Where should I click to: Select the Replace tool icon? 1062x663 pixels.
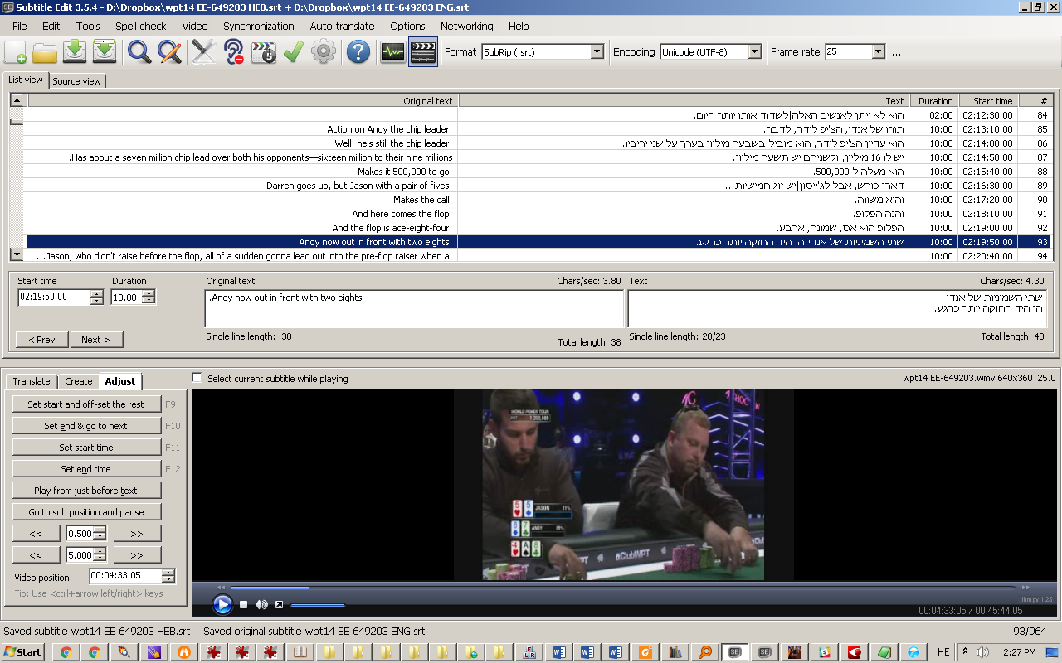point(168,51)
